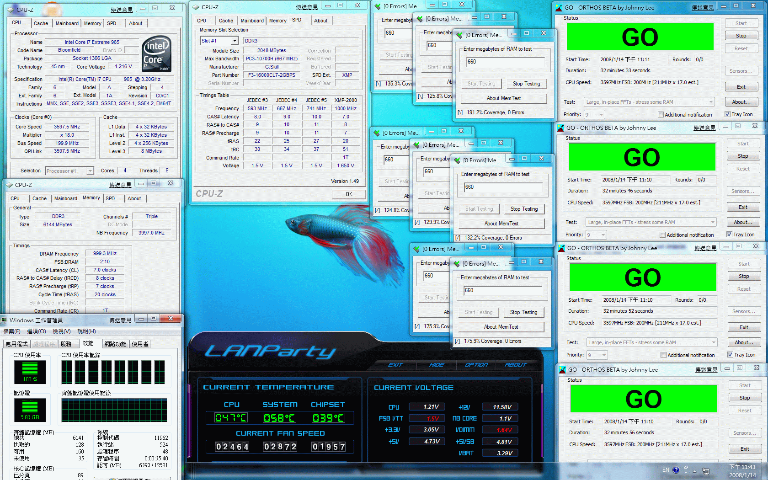The image size is (768, 480).
Task: Click the MemTest title icon of the 135.3% coverage window
Action: (377, 6)
